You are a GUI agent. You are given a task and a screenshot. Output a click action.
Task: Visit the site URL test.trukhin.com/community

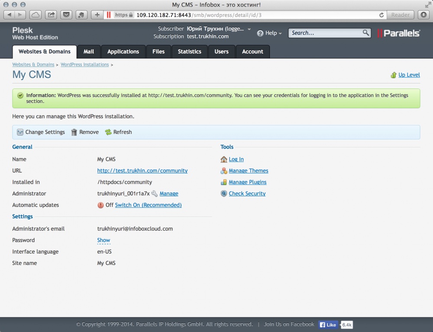[142, 170]
